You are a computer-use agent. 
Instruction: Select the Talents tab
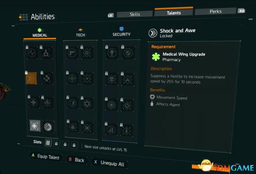tap(174, 12)
